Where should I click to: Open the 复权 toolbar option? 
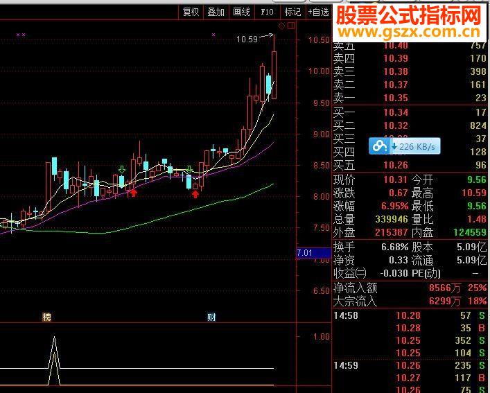pyautogui.click(x=191, y=12)
